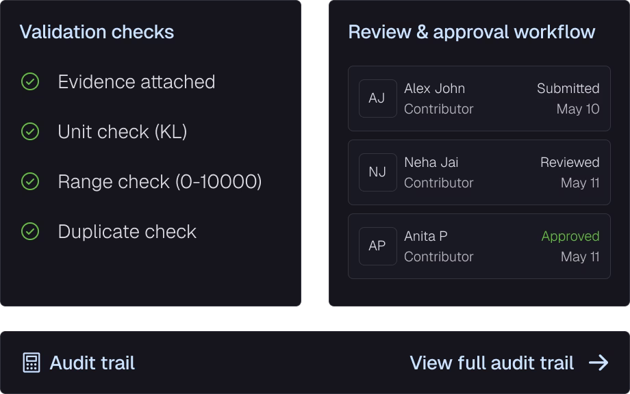Click the Evidence attached green check icon
This screenshot has height=394, width=630.
tap(30, 81)
